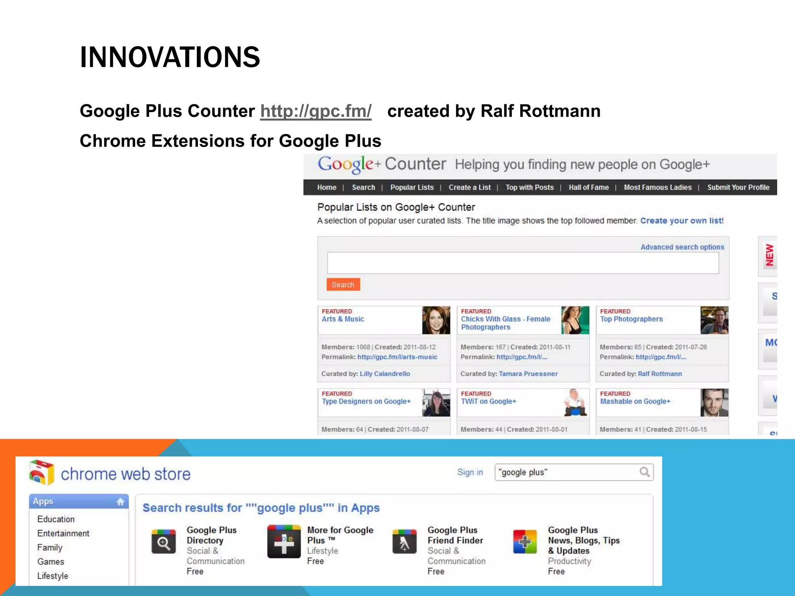Click Google Plus News, Blogs, Tips icon
The height and width of the screenshot is (596, 795).
[525, 542]
